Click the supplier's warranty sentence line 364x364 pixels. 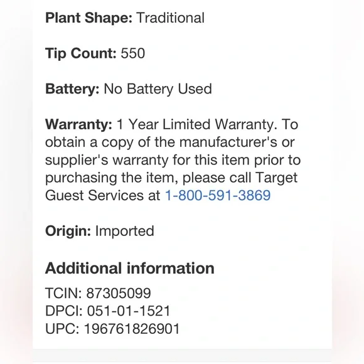tap(173, 160)
